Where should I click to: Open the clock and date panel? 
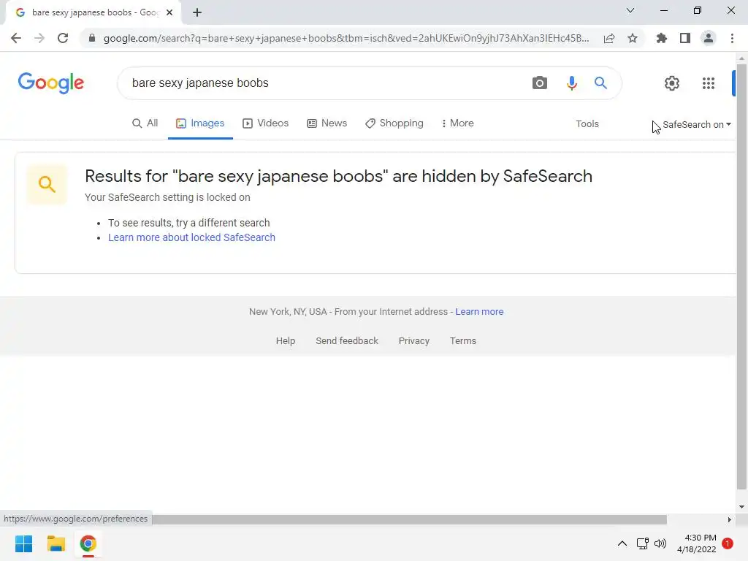click(696, 543)
